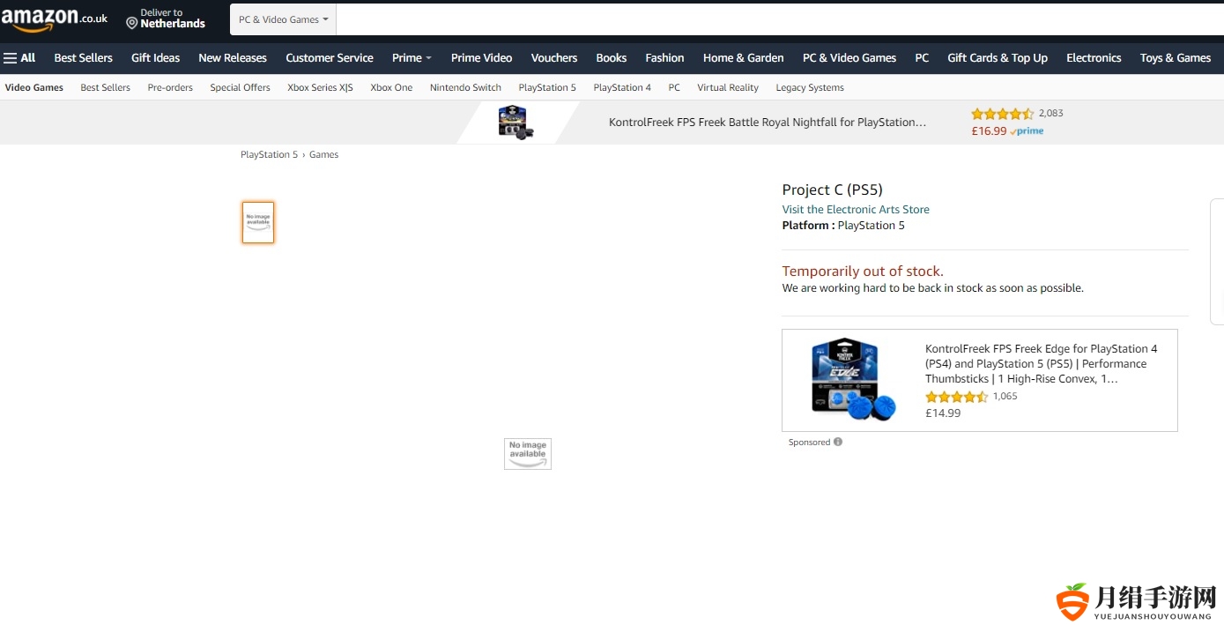Open the Prime Video nav link

481,58
